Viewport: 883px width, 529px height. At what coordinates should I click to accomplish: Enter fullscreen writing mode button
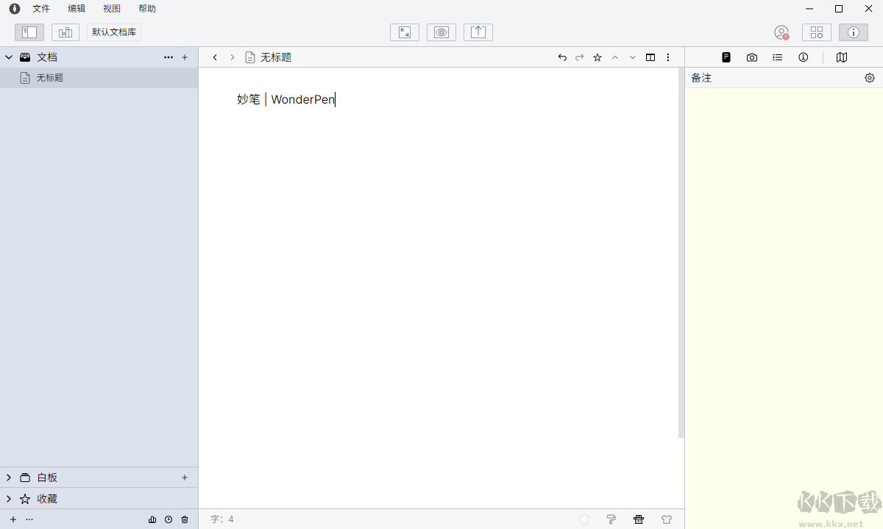405,32
